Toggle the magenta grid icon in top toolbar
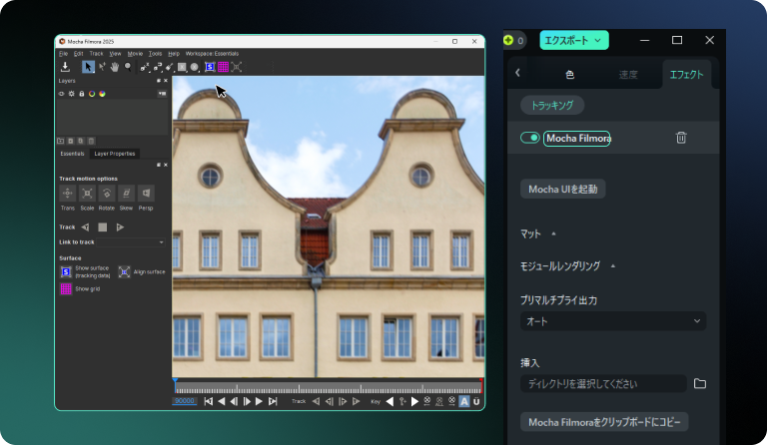This screenshot has width=767, height=445. 223,67
